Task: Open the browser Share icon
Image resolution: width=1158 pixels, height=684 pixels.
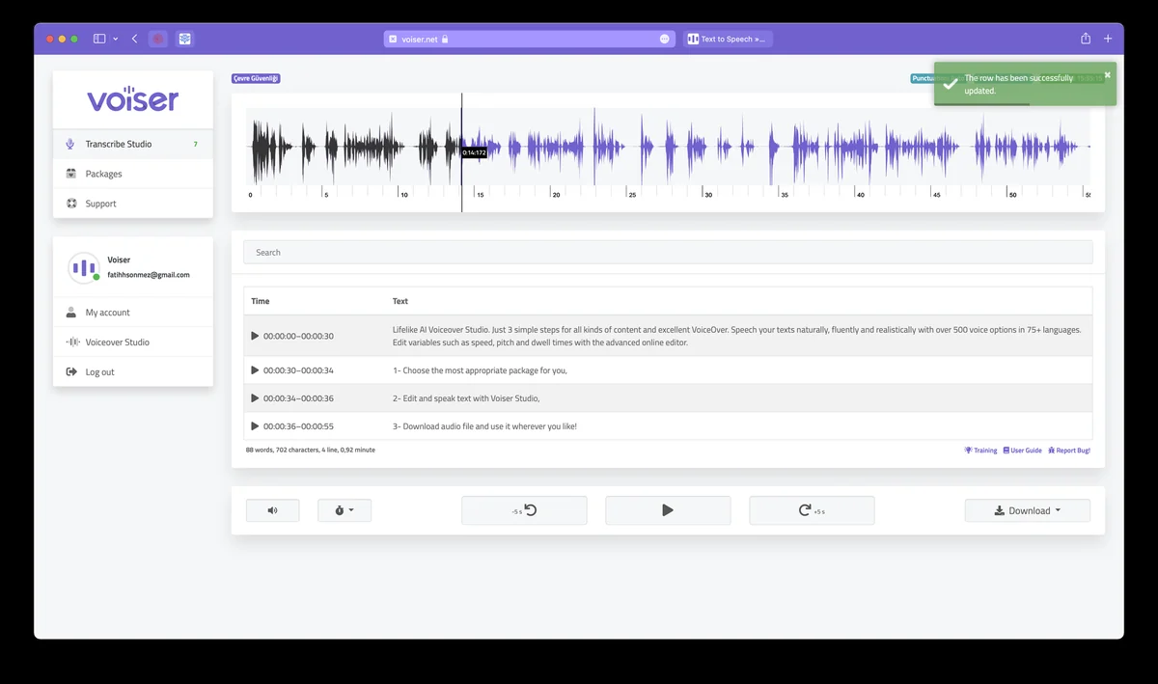Action: point(1086,39)
